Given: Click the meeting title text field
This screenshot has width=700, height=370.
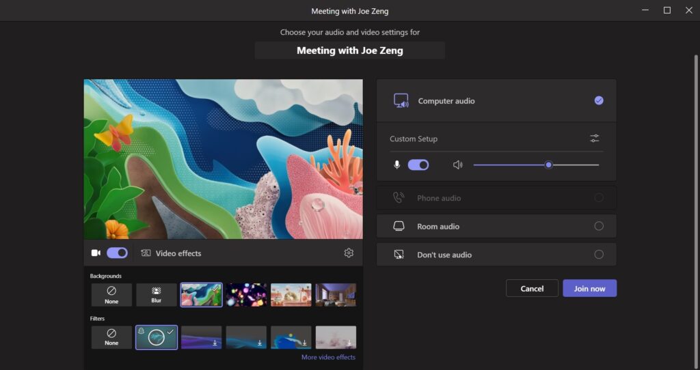Looking at the screenshot, I should pyautogui.click(x=350, y=51).
